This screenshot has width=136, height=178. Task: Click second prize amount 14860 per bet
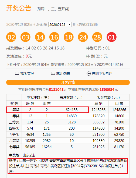pos(72,116)
